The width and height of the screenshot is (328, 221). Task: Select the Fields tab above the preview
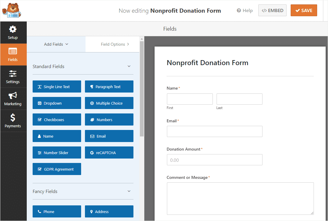pos(170,29)
